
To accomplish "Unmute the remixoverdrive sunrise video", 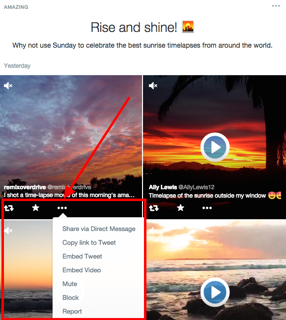I will (x=8, y=86).
